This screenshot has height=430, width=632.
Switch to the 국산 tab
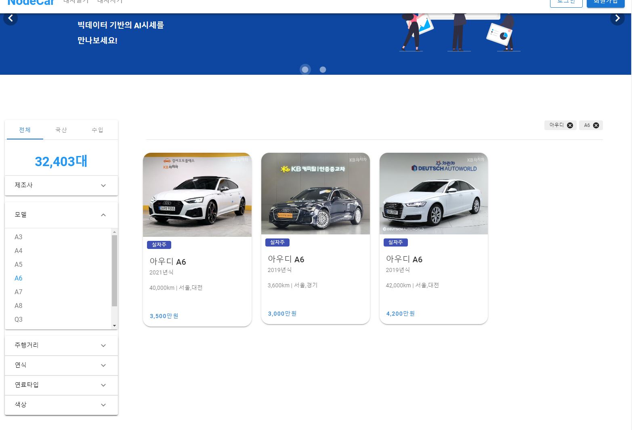click(61, 130)
